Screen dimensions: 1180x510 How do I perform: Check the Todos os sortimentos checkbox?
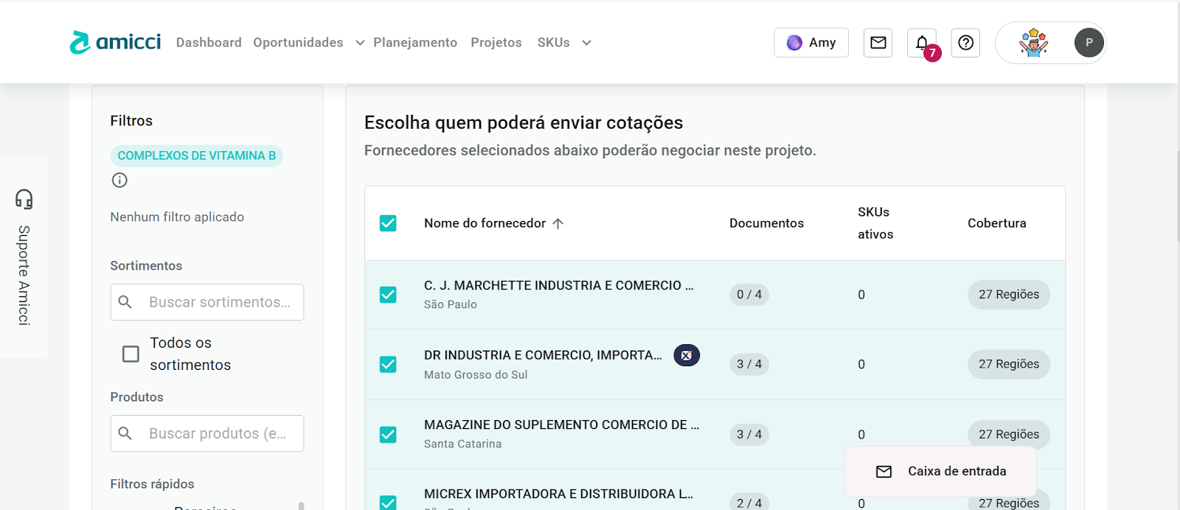(x=131, y=354)
